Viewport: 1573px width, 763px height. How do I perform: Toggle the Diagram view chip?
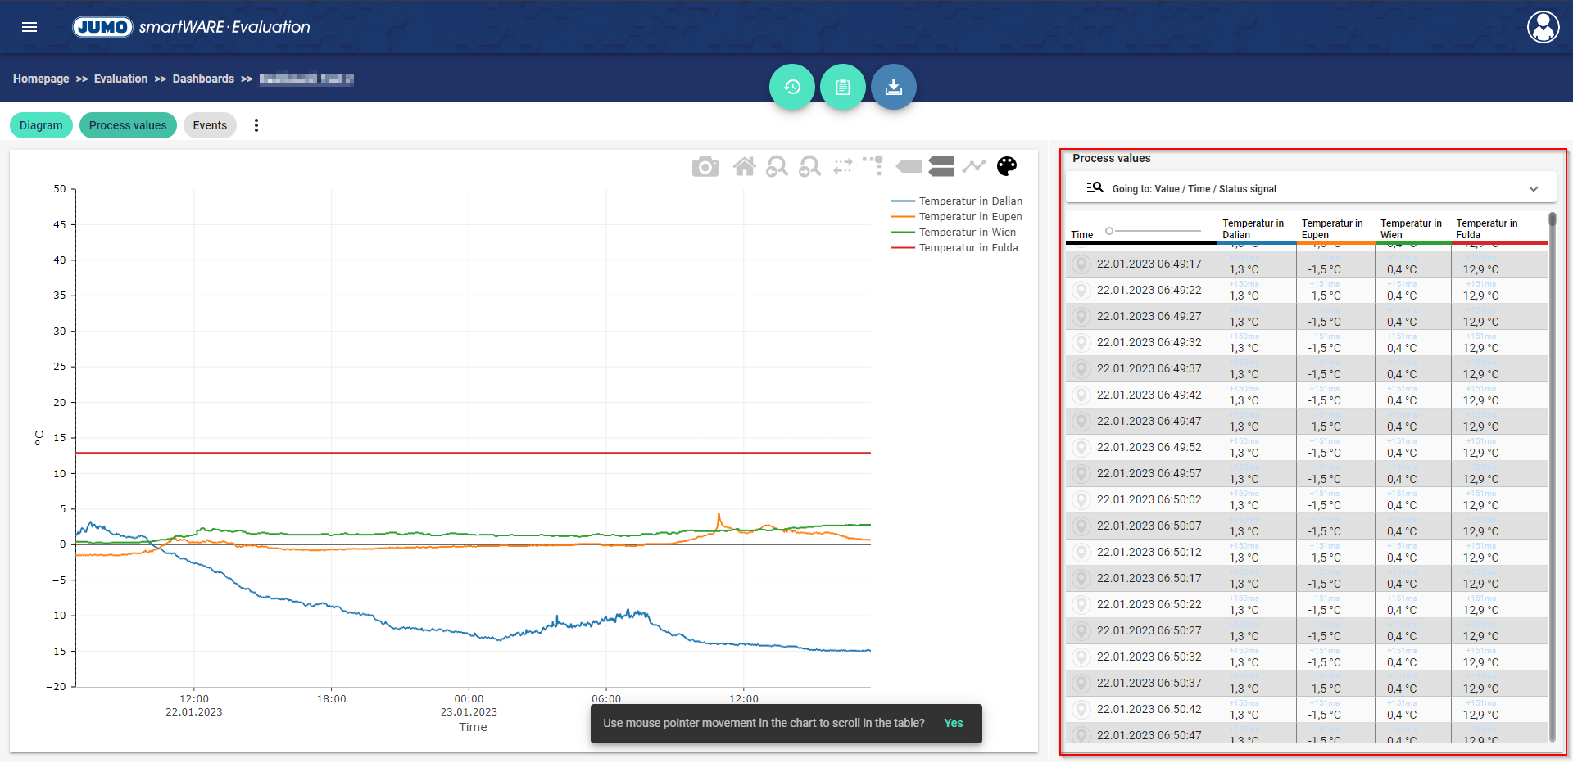point(41,125)
